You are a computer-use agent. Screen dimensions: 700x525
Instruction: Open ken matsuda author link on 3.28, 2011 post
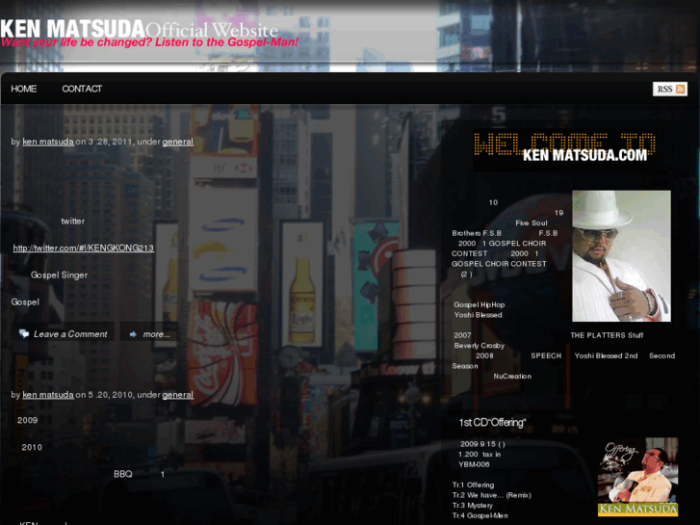pos(48,142)
